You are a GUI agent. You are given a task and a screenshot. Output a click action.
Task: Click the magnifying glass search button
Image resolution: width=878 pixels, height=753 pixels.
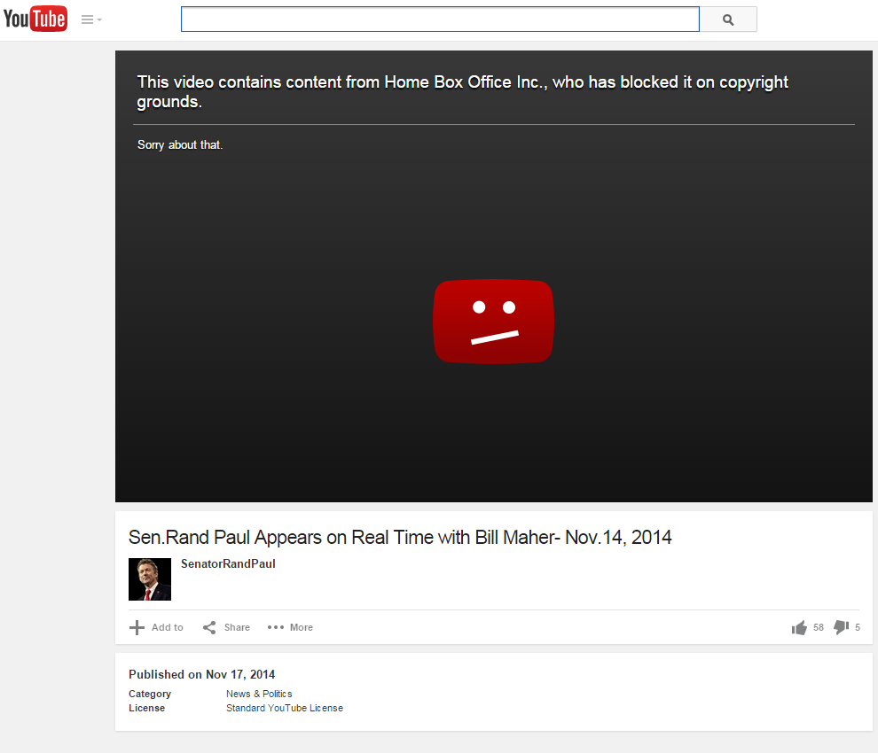pyautogui.click(x=728, y=19)
